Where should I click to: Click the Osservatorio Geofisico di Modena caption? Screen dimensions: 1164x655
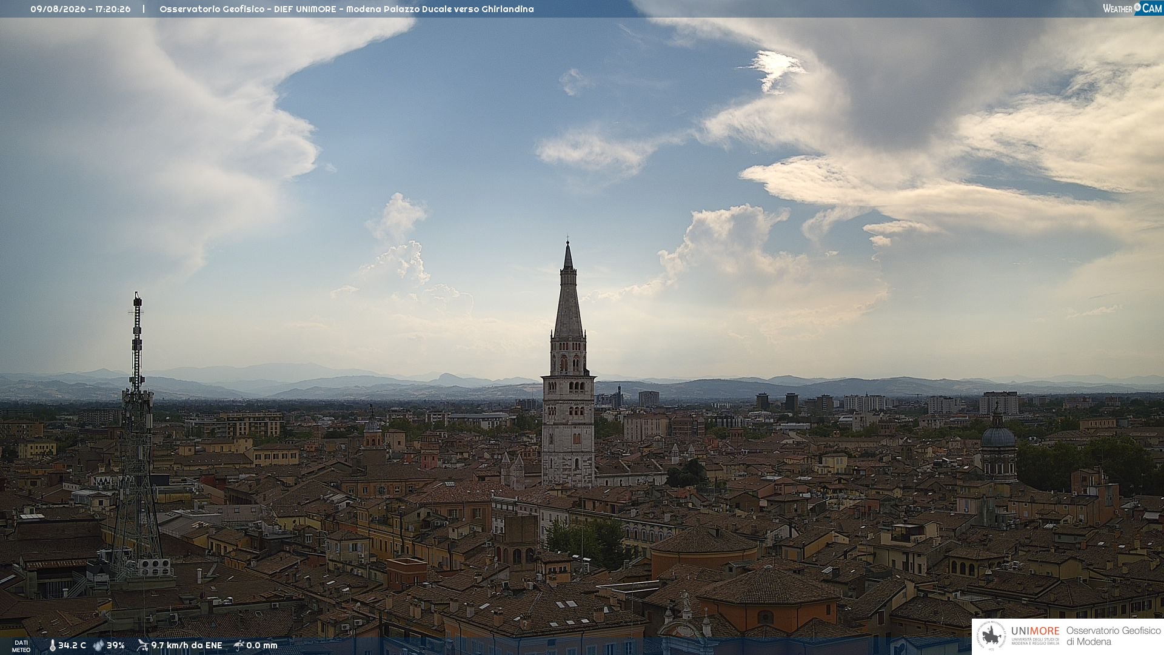click(1113, 636)
